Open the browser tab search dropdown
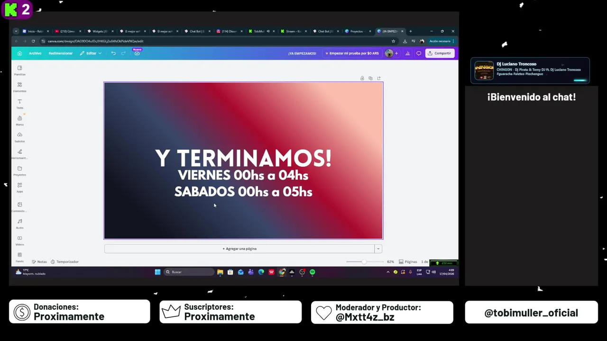607x341 pixels. click(16, 31)
